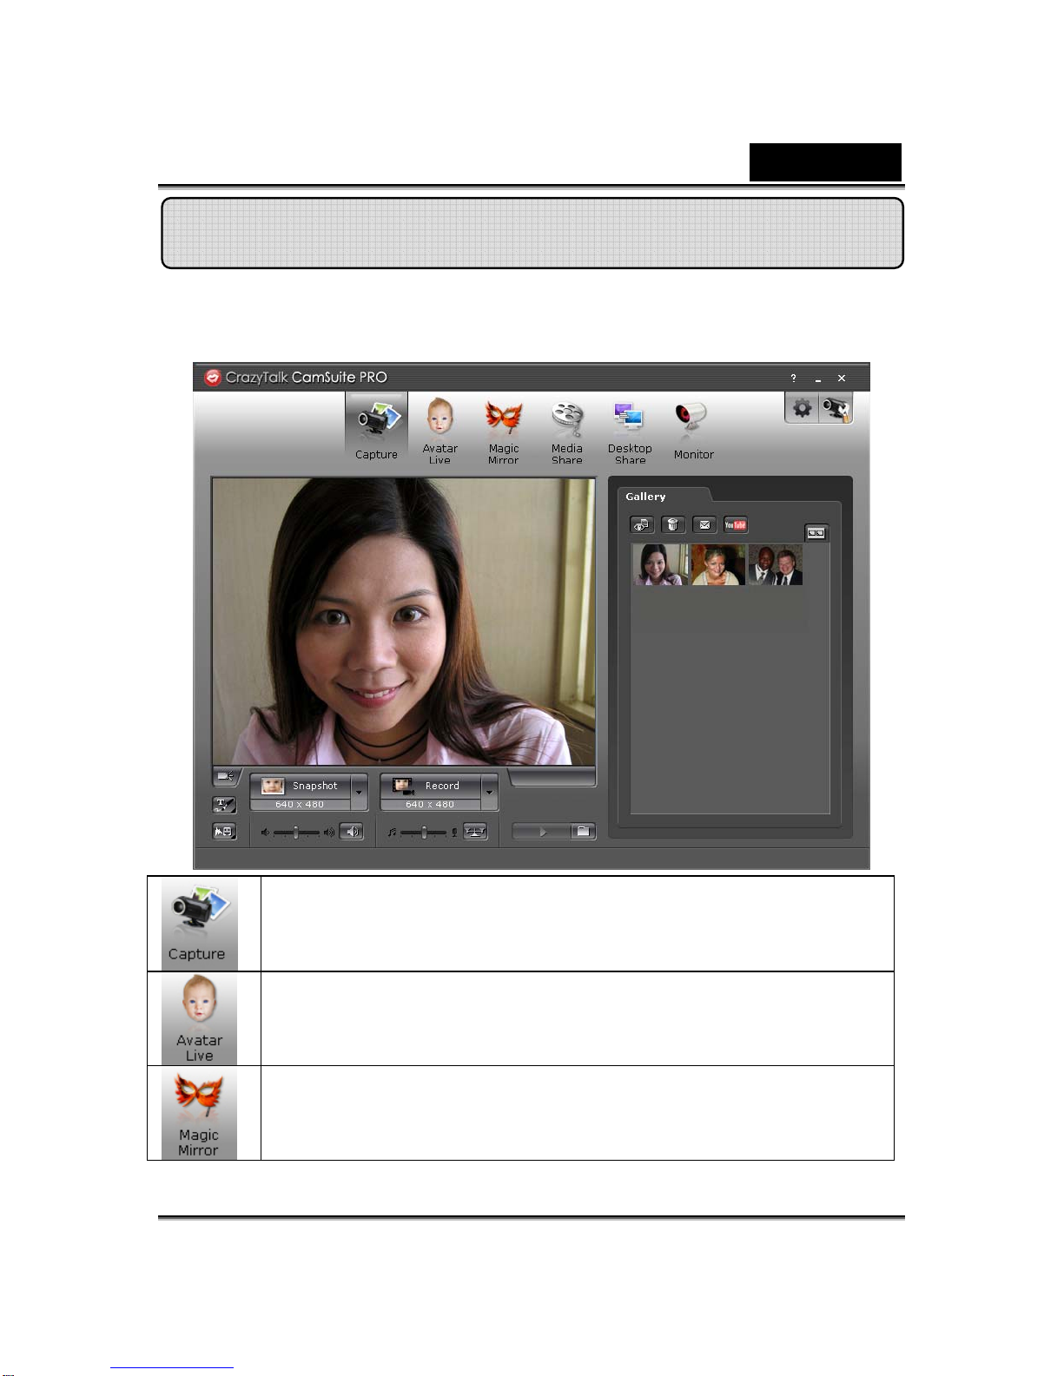
Task: Click the audio mixer balance icon
Action: [475, 832]
